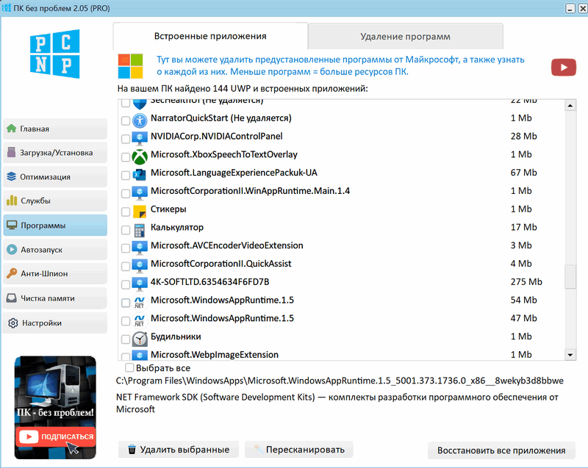Tick the Калькулятор checkbox
This screenshot has width=588, height=468.
click(x=125, y=229)
